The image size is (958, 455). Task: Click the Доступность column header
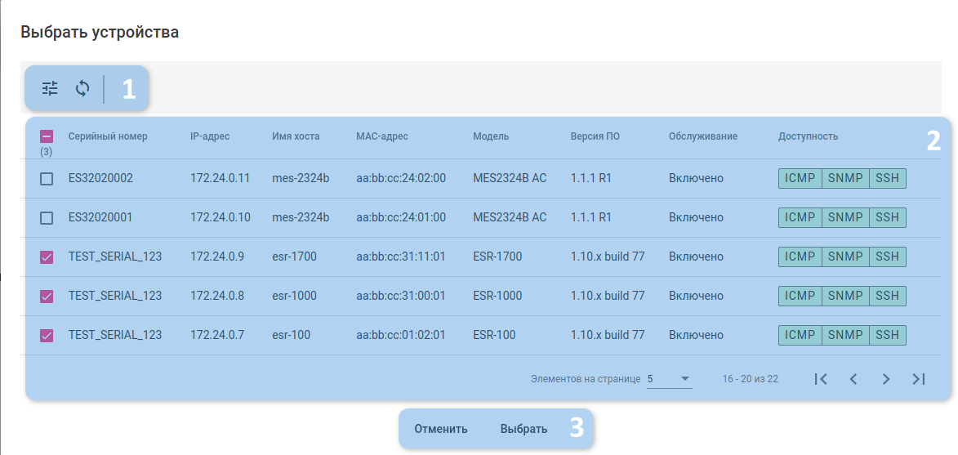pyautogui.click(x=809, y=136)
